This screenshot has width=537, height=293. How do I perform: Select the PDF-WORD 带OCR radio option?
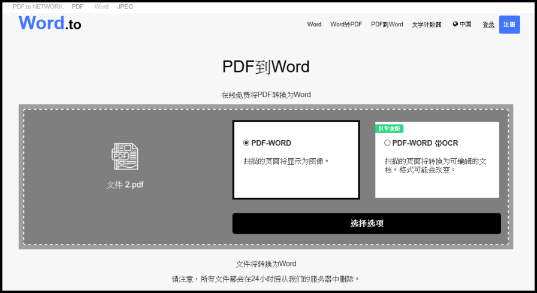click(387, 143)
